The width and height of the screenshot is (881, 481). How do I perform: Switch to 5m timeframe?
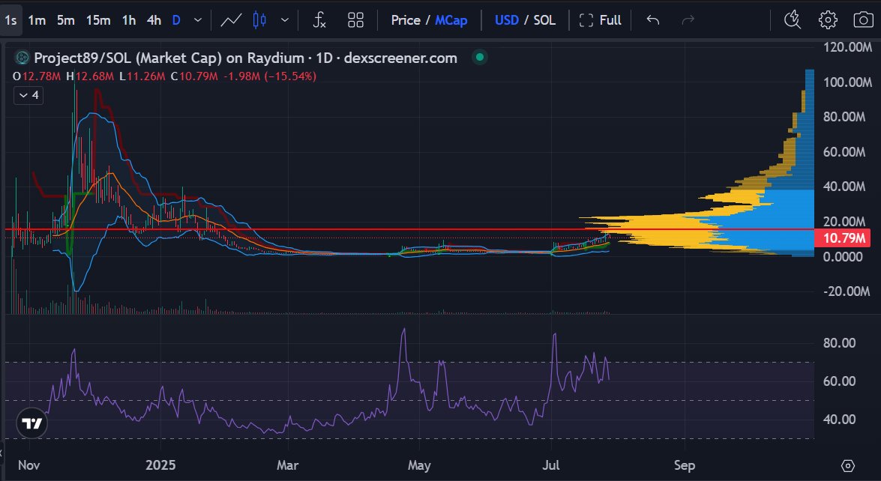click(x=66, y=20)
